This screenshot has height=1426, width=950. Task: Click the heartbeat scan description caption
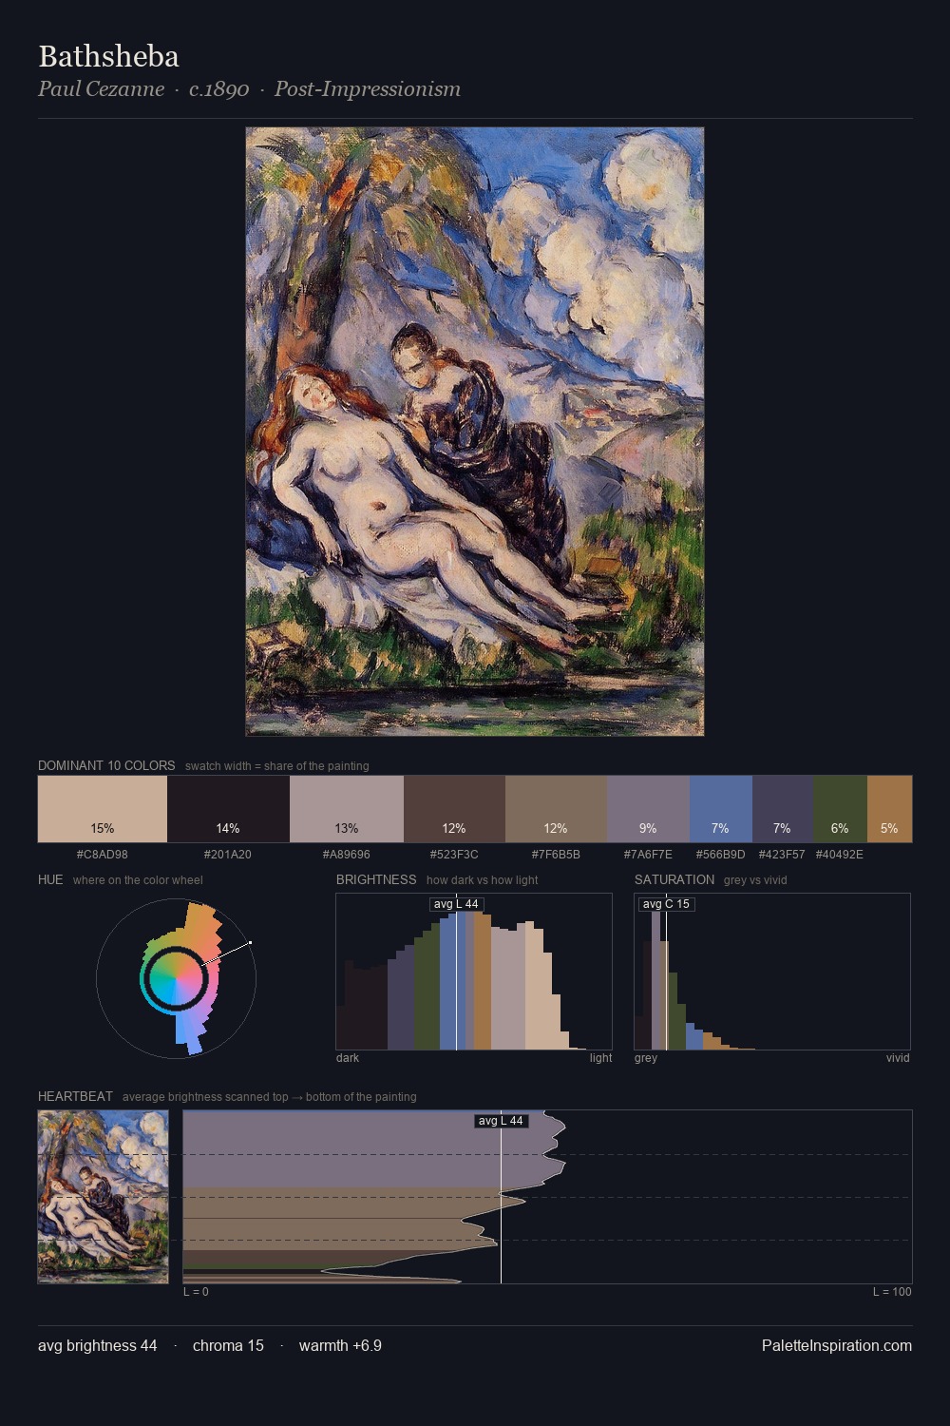(269, 1097)
